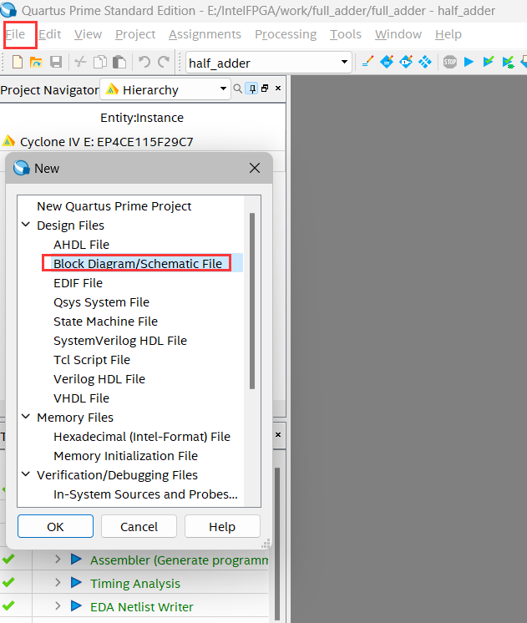Click the play icon beside Assembler task
The height and width of the screenshot is (623, 527).
pos(76,559)
